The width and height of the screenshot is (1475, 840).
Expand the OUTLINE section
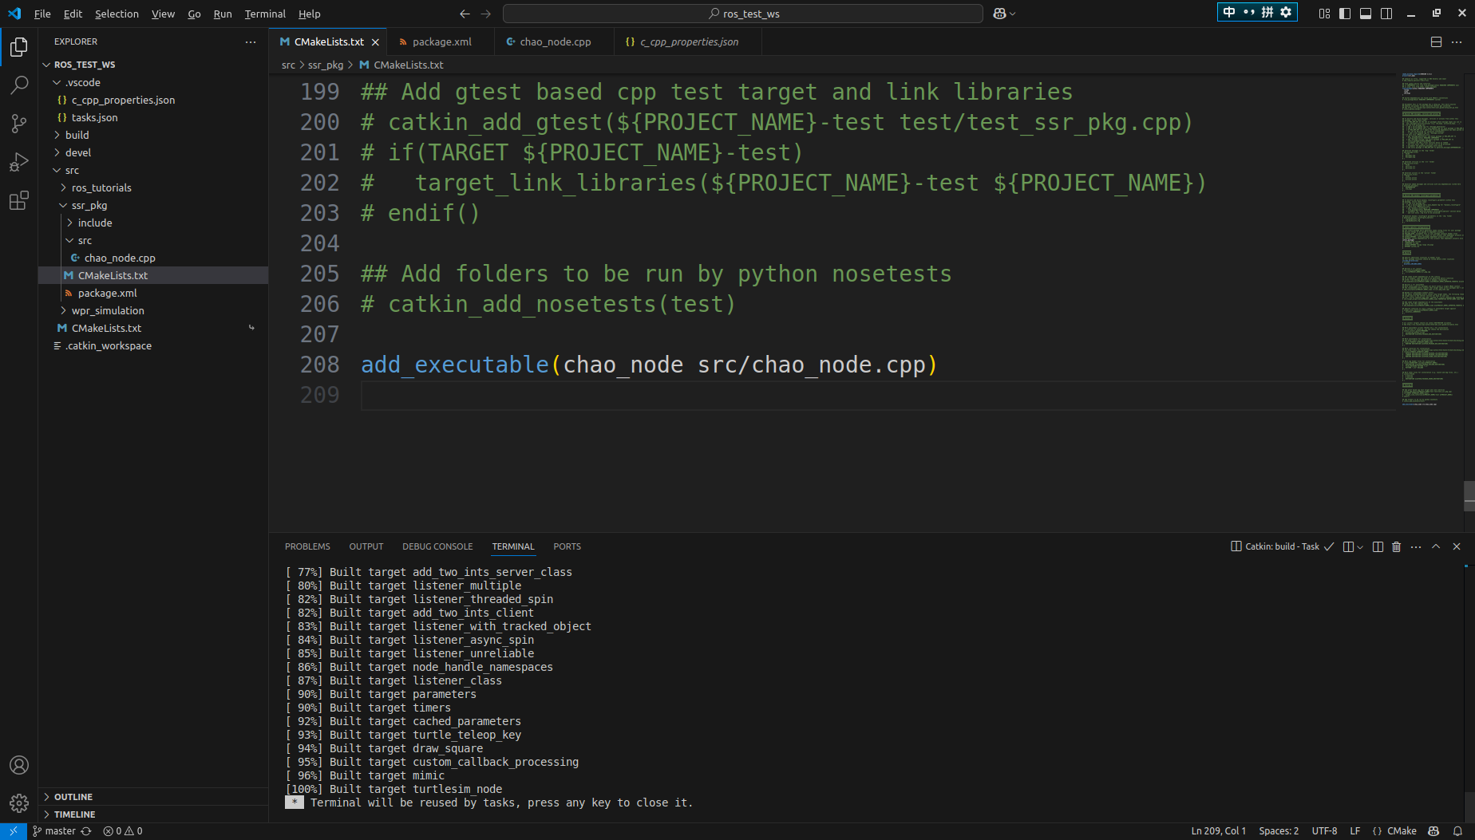(73, 797)
